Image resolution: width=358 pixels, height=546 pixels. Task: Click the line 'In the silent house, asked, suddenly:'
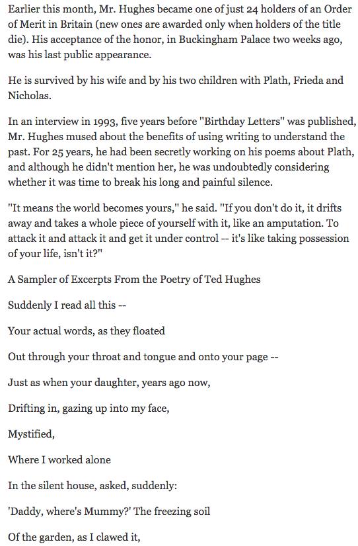(92, 485)
